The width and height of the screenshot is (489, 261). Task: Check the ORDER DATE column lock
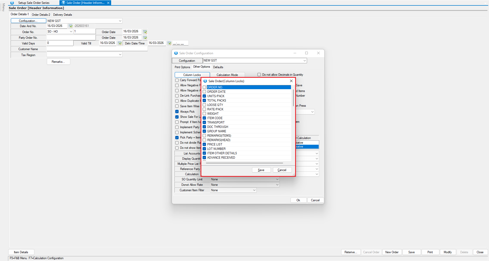pyautogui.click(x=204, y=92)
